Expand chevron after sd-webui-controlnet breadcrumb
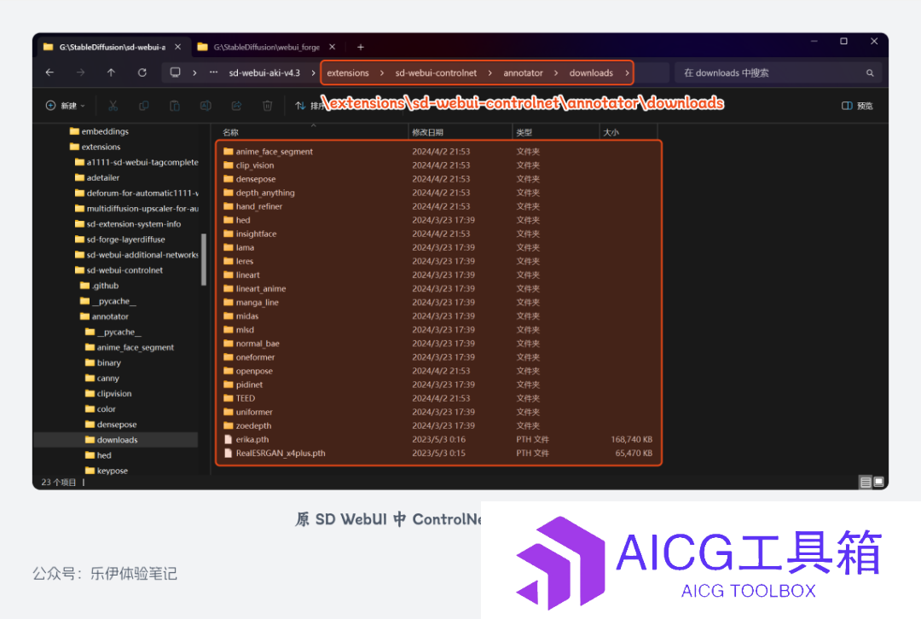 (489, 72)
